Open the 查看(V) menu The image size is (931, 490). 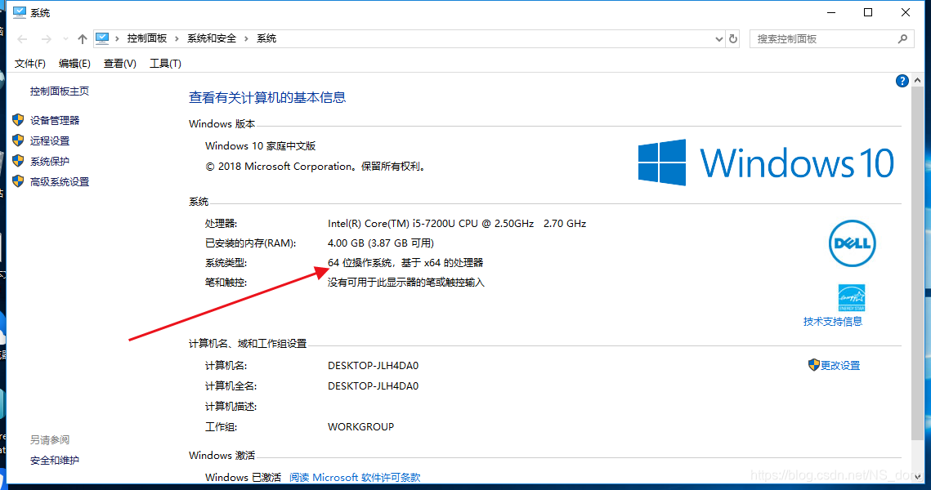(119, 64)
